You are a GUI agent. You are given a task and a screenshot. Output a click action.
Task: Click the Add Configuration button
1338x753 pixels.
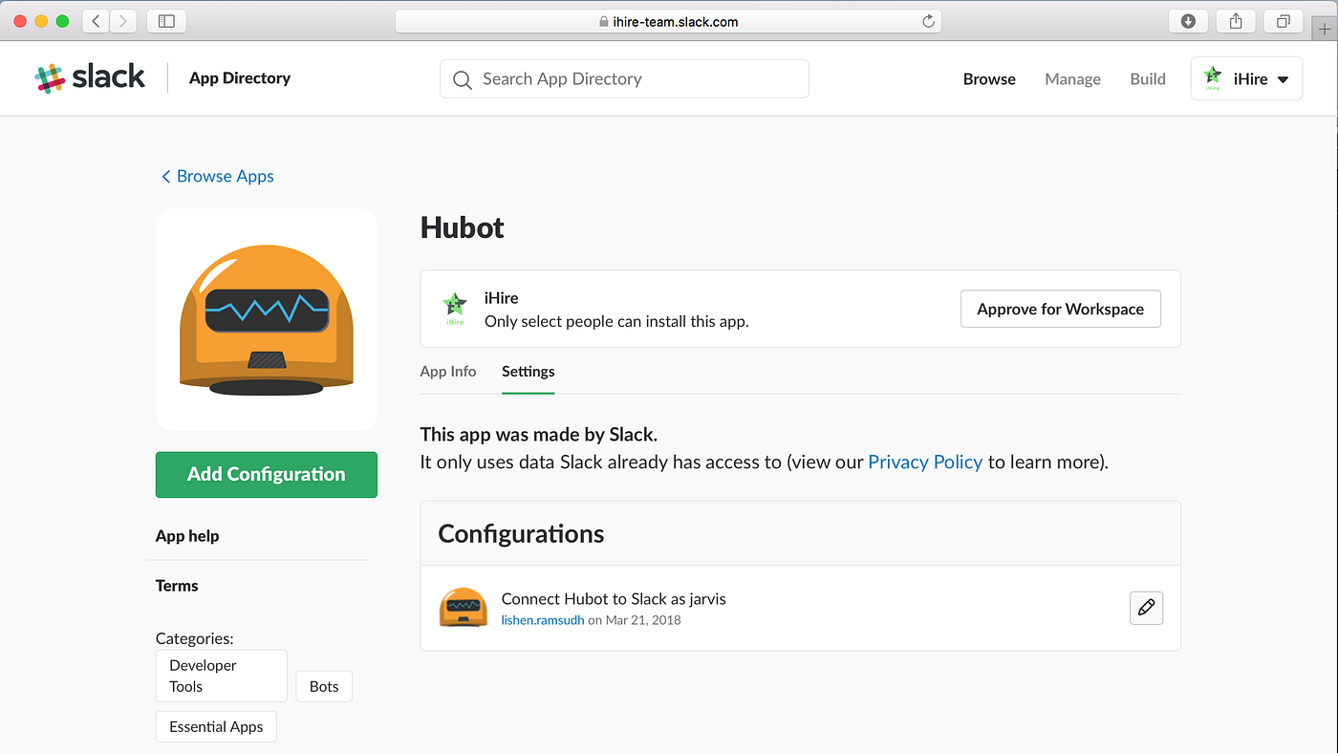tap(267, 474)
